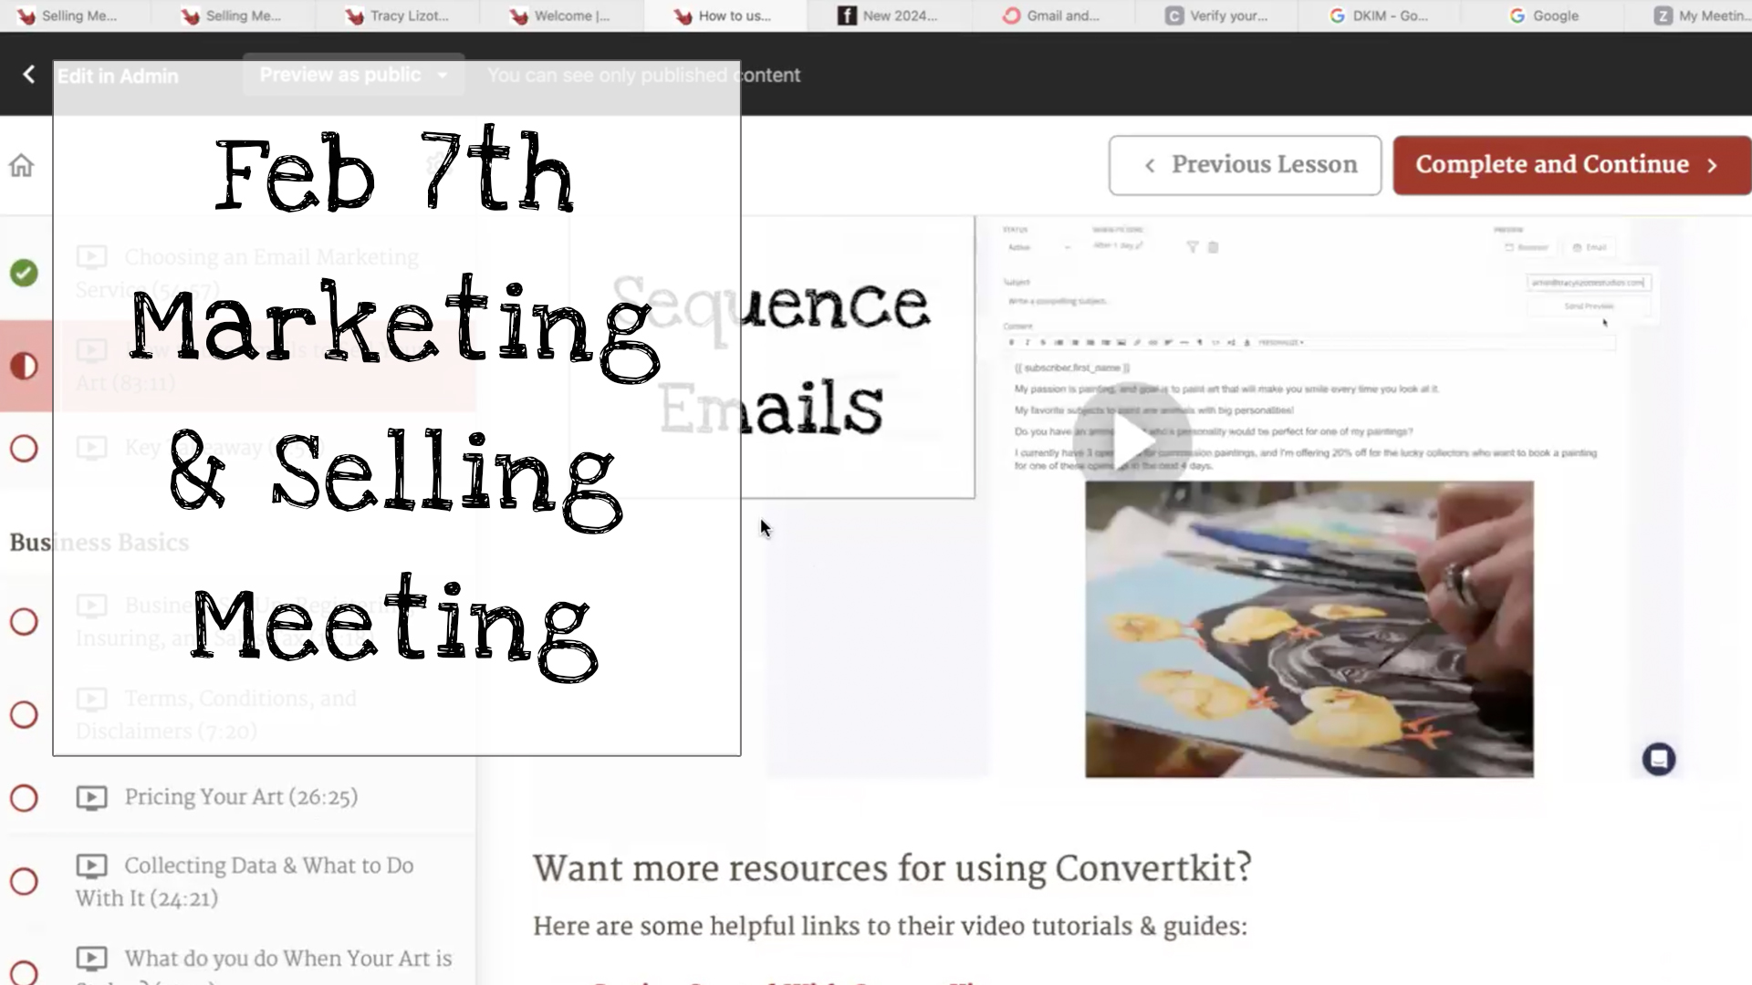Click completion circle beside Collecting Data lesson

point(24,881)
